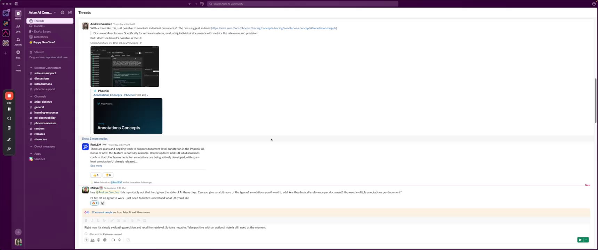Open the emoji picker in composer
The width and height of the screenshot is (598, 250).
click(98, 240)
